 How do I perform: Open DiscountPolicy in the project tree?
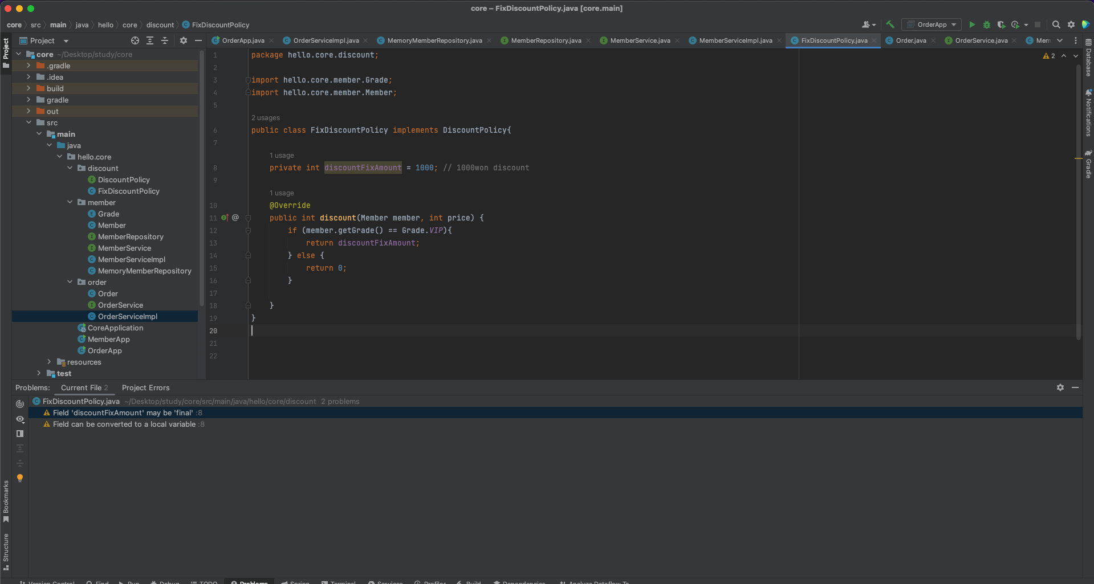pyautogui.click(x=124, y=179)
